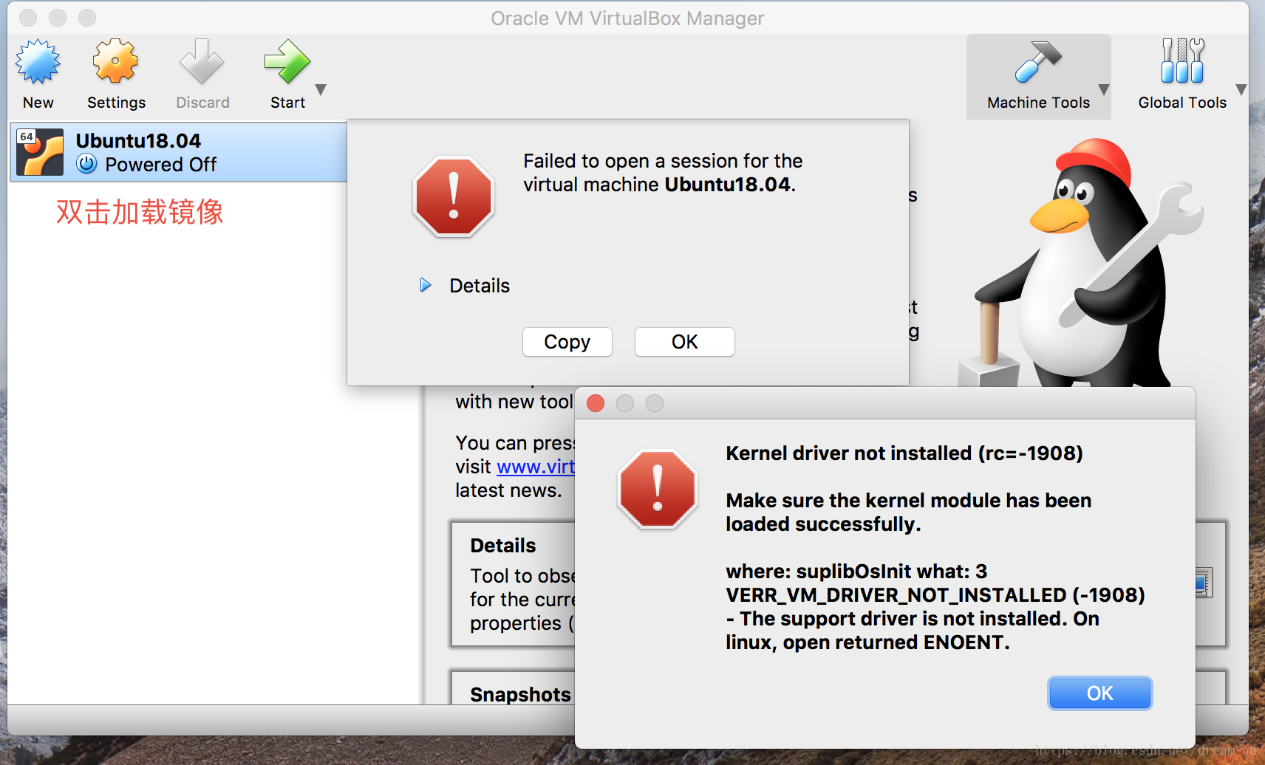
Task: Click the Copy button in error dialog
Action: [567, 342]
